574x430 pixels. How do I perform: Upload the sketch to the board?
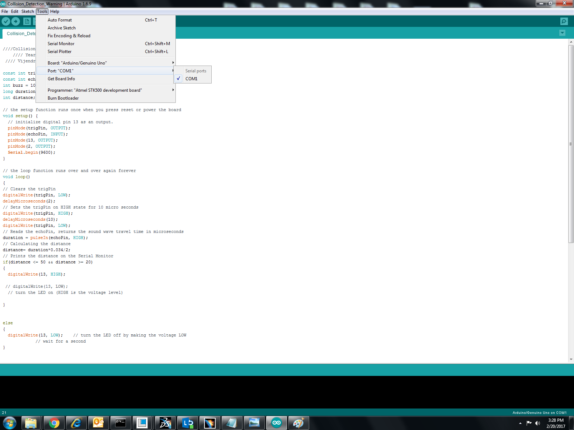(15, 21)
